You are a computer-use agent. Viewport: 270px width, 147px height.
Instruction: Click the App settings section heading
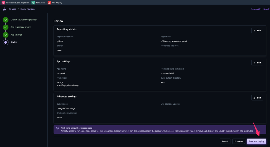coord(64,62)
